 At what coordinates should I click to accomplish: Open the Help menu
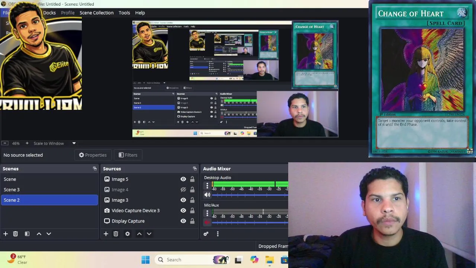tap(140, 13)
